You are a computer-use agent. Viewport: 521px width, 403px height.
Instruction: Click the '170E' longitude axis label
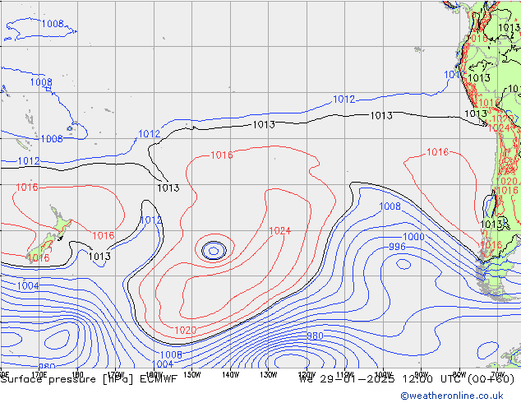(x=39, y=374)
